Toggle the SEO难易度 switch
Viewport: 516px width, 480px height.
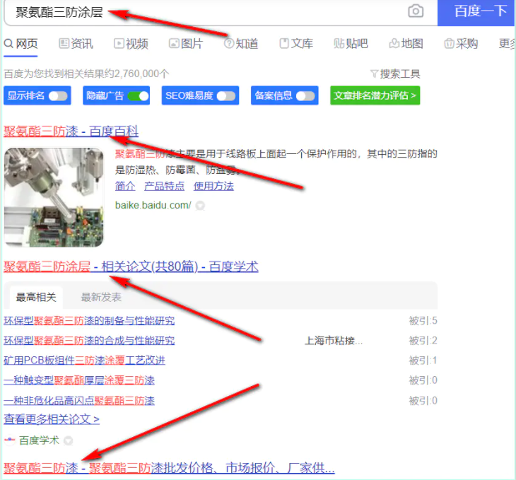point(226,96)
